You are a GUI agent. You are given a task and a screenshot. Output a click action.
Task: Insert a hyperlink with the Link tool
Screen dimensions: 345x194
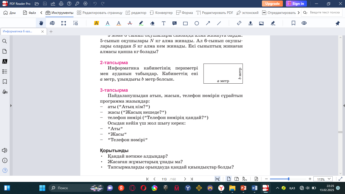[239, 23]
